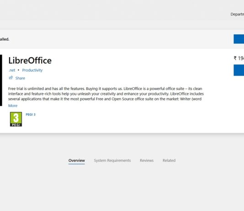
Task: Switch to the Reviews tab
Action: tap(147, 160)
